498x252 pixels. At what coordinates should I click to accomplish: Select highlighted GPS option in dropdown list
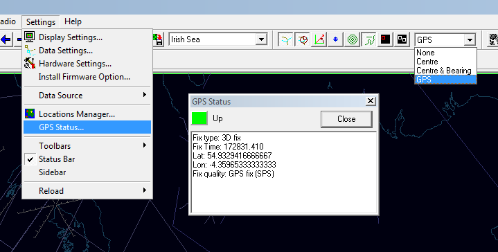click(x=445, y=80)
